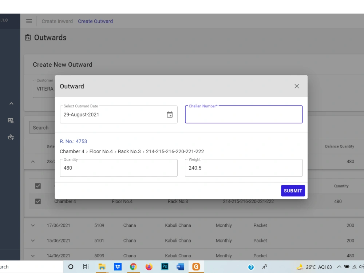The image size is (364, 273).
Task: Submit the Outward form
Action: [x=293, y=191]
